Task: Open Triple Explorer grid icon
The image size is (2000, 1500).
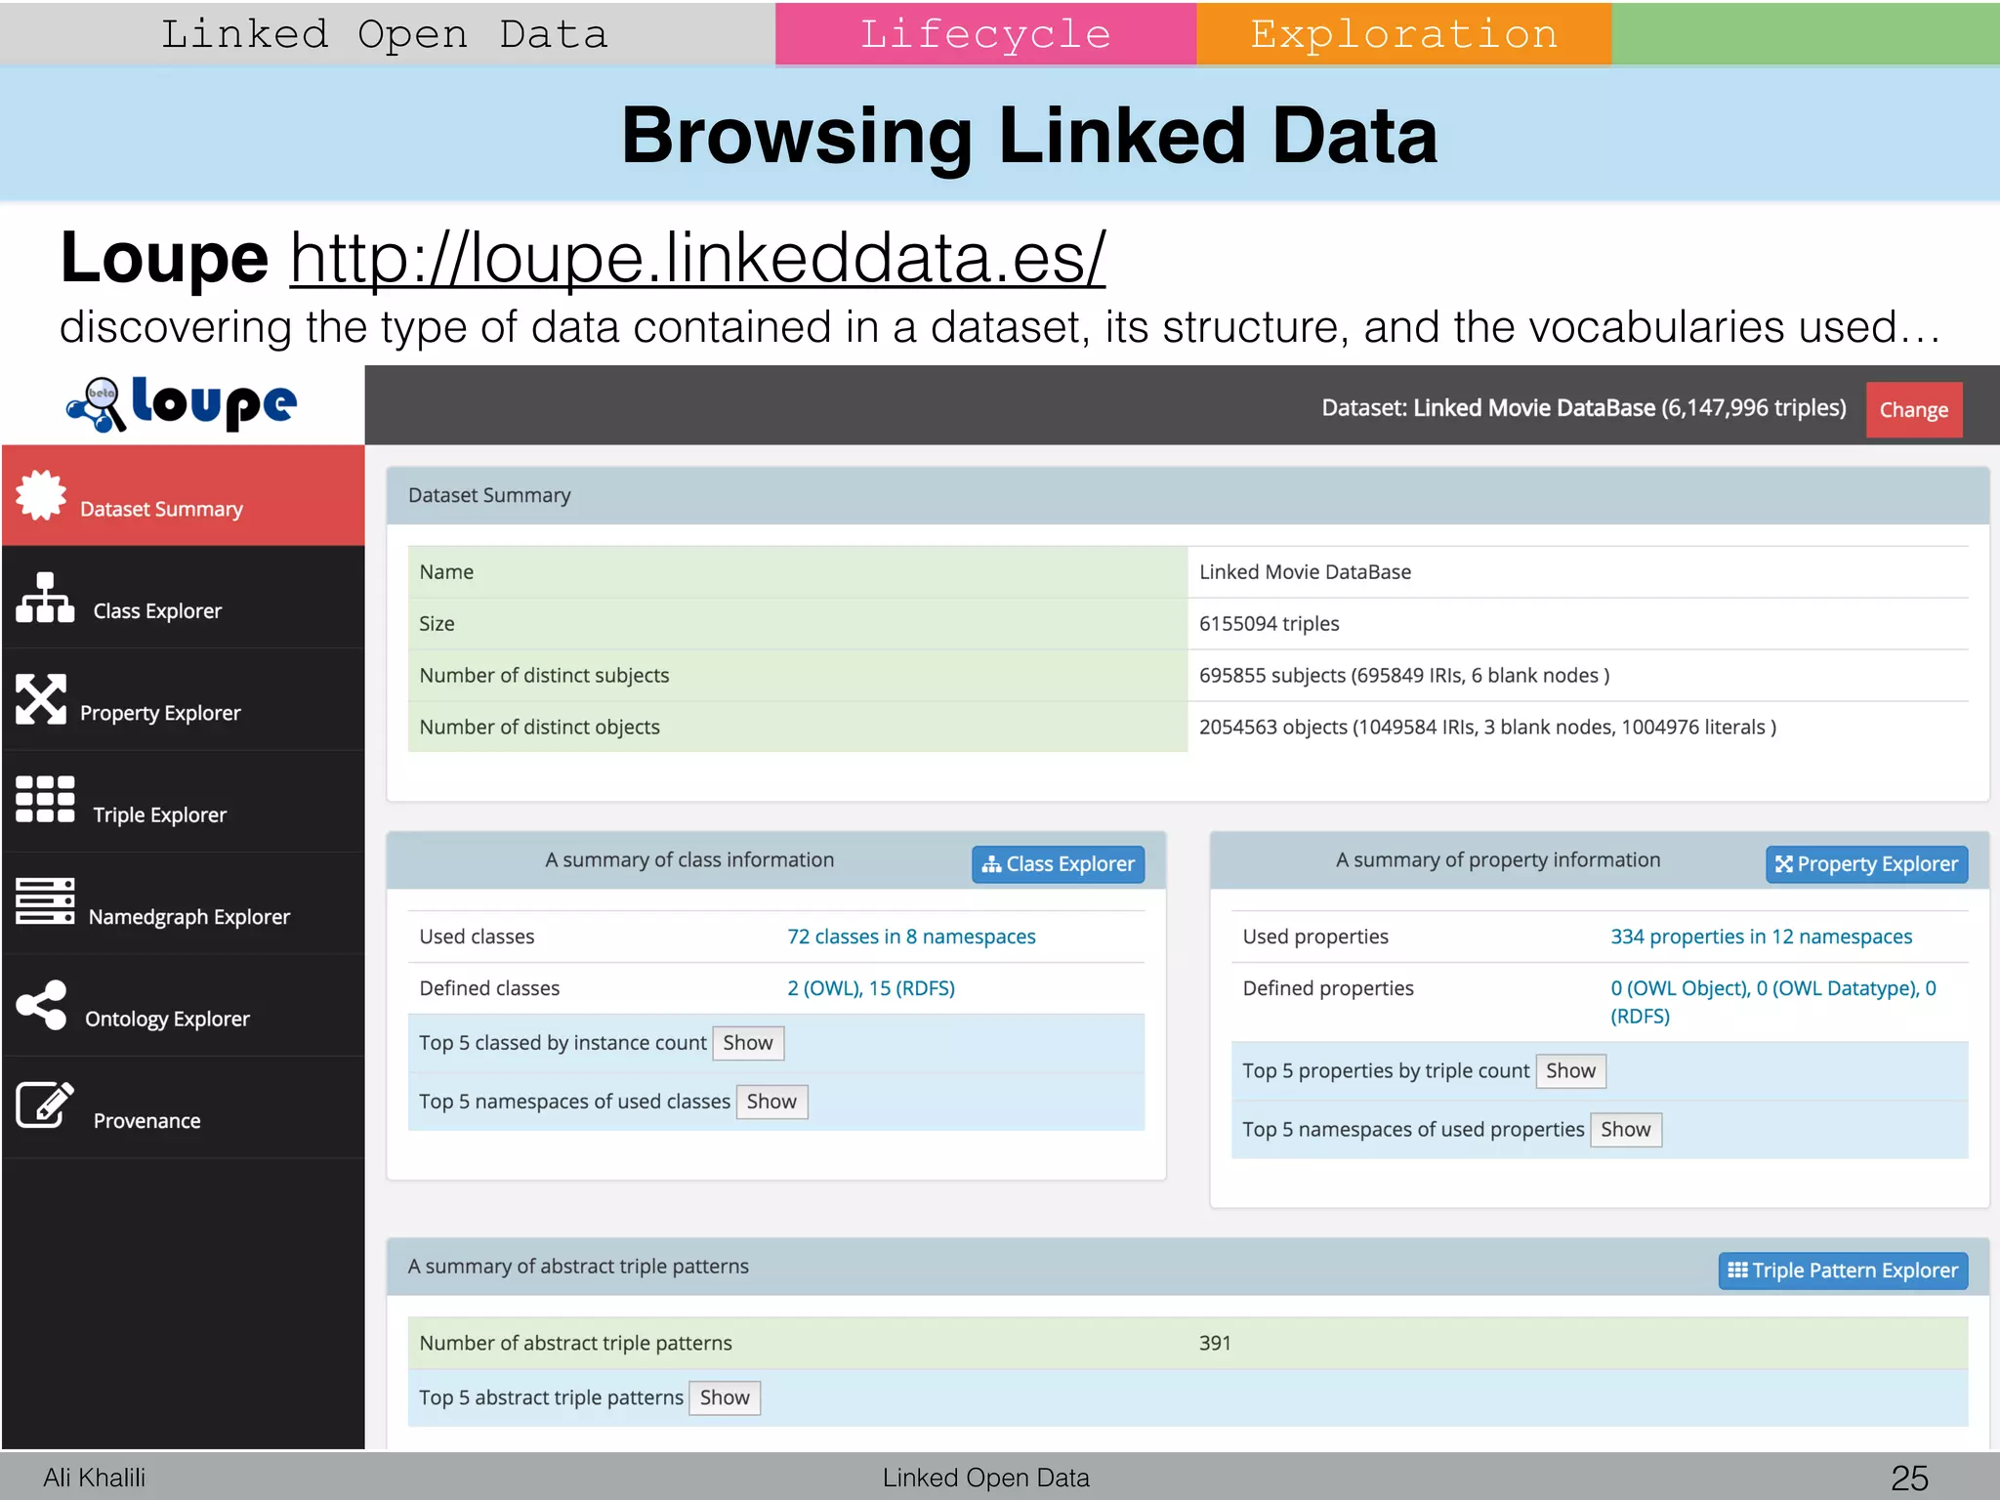Action: pos(45,801)
